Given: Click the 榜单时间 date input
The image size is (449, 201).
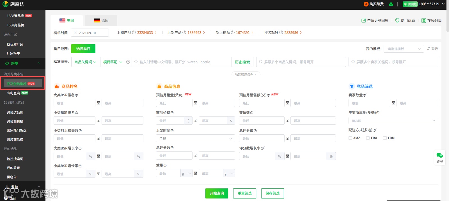Looking at the screenshot, I should [x=90, y=33].
